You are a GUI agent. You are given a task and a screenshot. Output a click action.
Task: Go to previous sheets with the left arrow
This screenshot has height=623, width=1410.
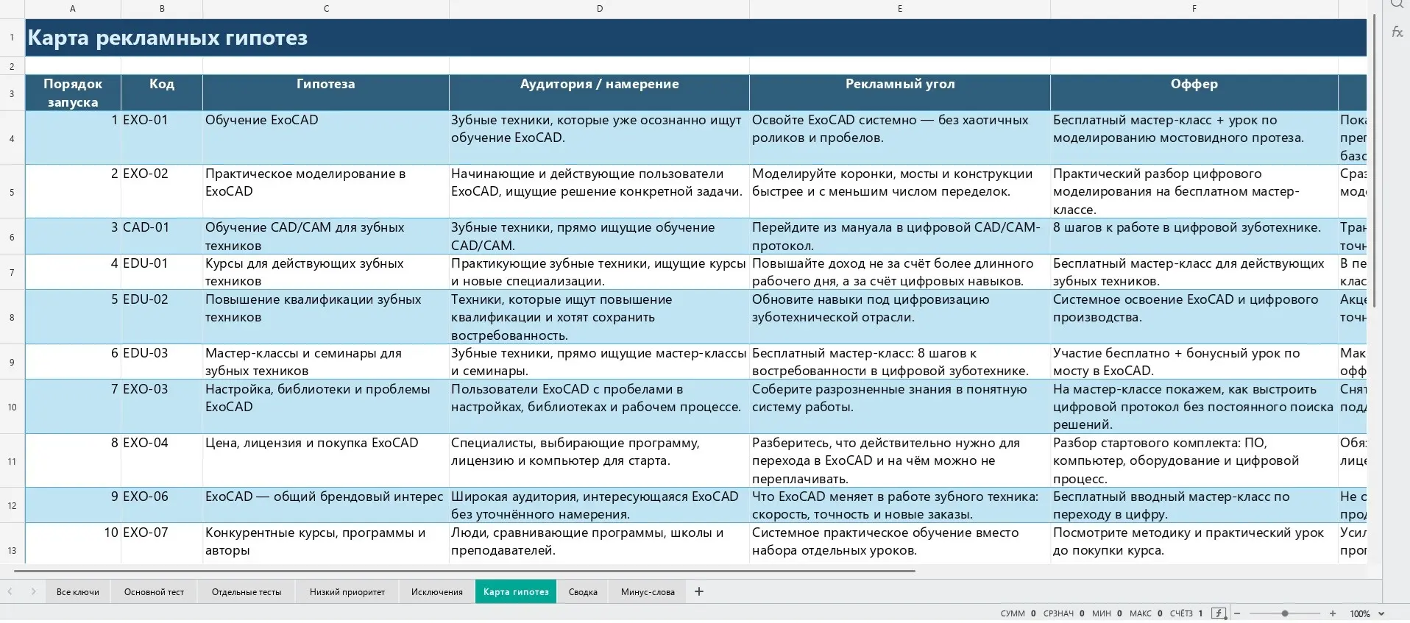click(10, 591)
